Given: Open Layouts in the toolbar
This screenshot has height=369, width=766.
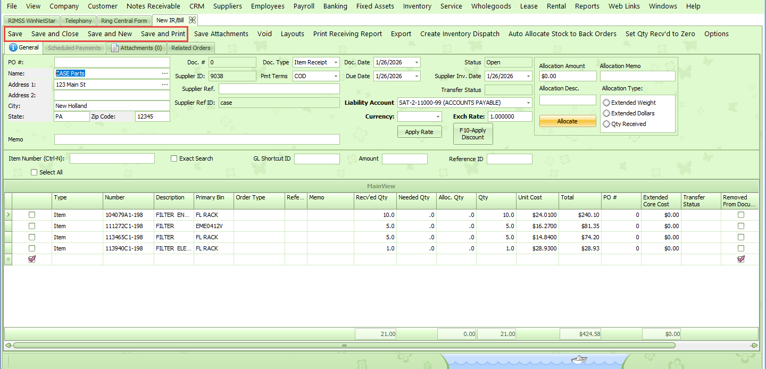Looking at the screenshot, I should pos(293,33).
